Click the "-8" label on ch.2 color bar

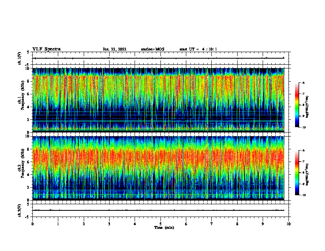click(x=303, y=173)
